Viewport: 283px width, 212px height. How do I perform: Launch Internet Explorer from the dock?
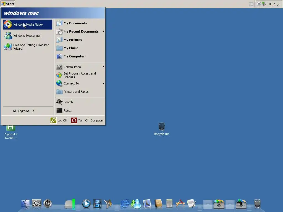(x=125, y=204)
